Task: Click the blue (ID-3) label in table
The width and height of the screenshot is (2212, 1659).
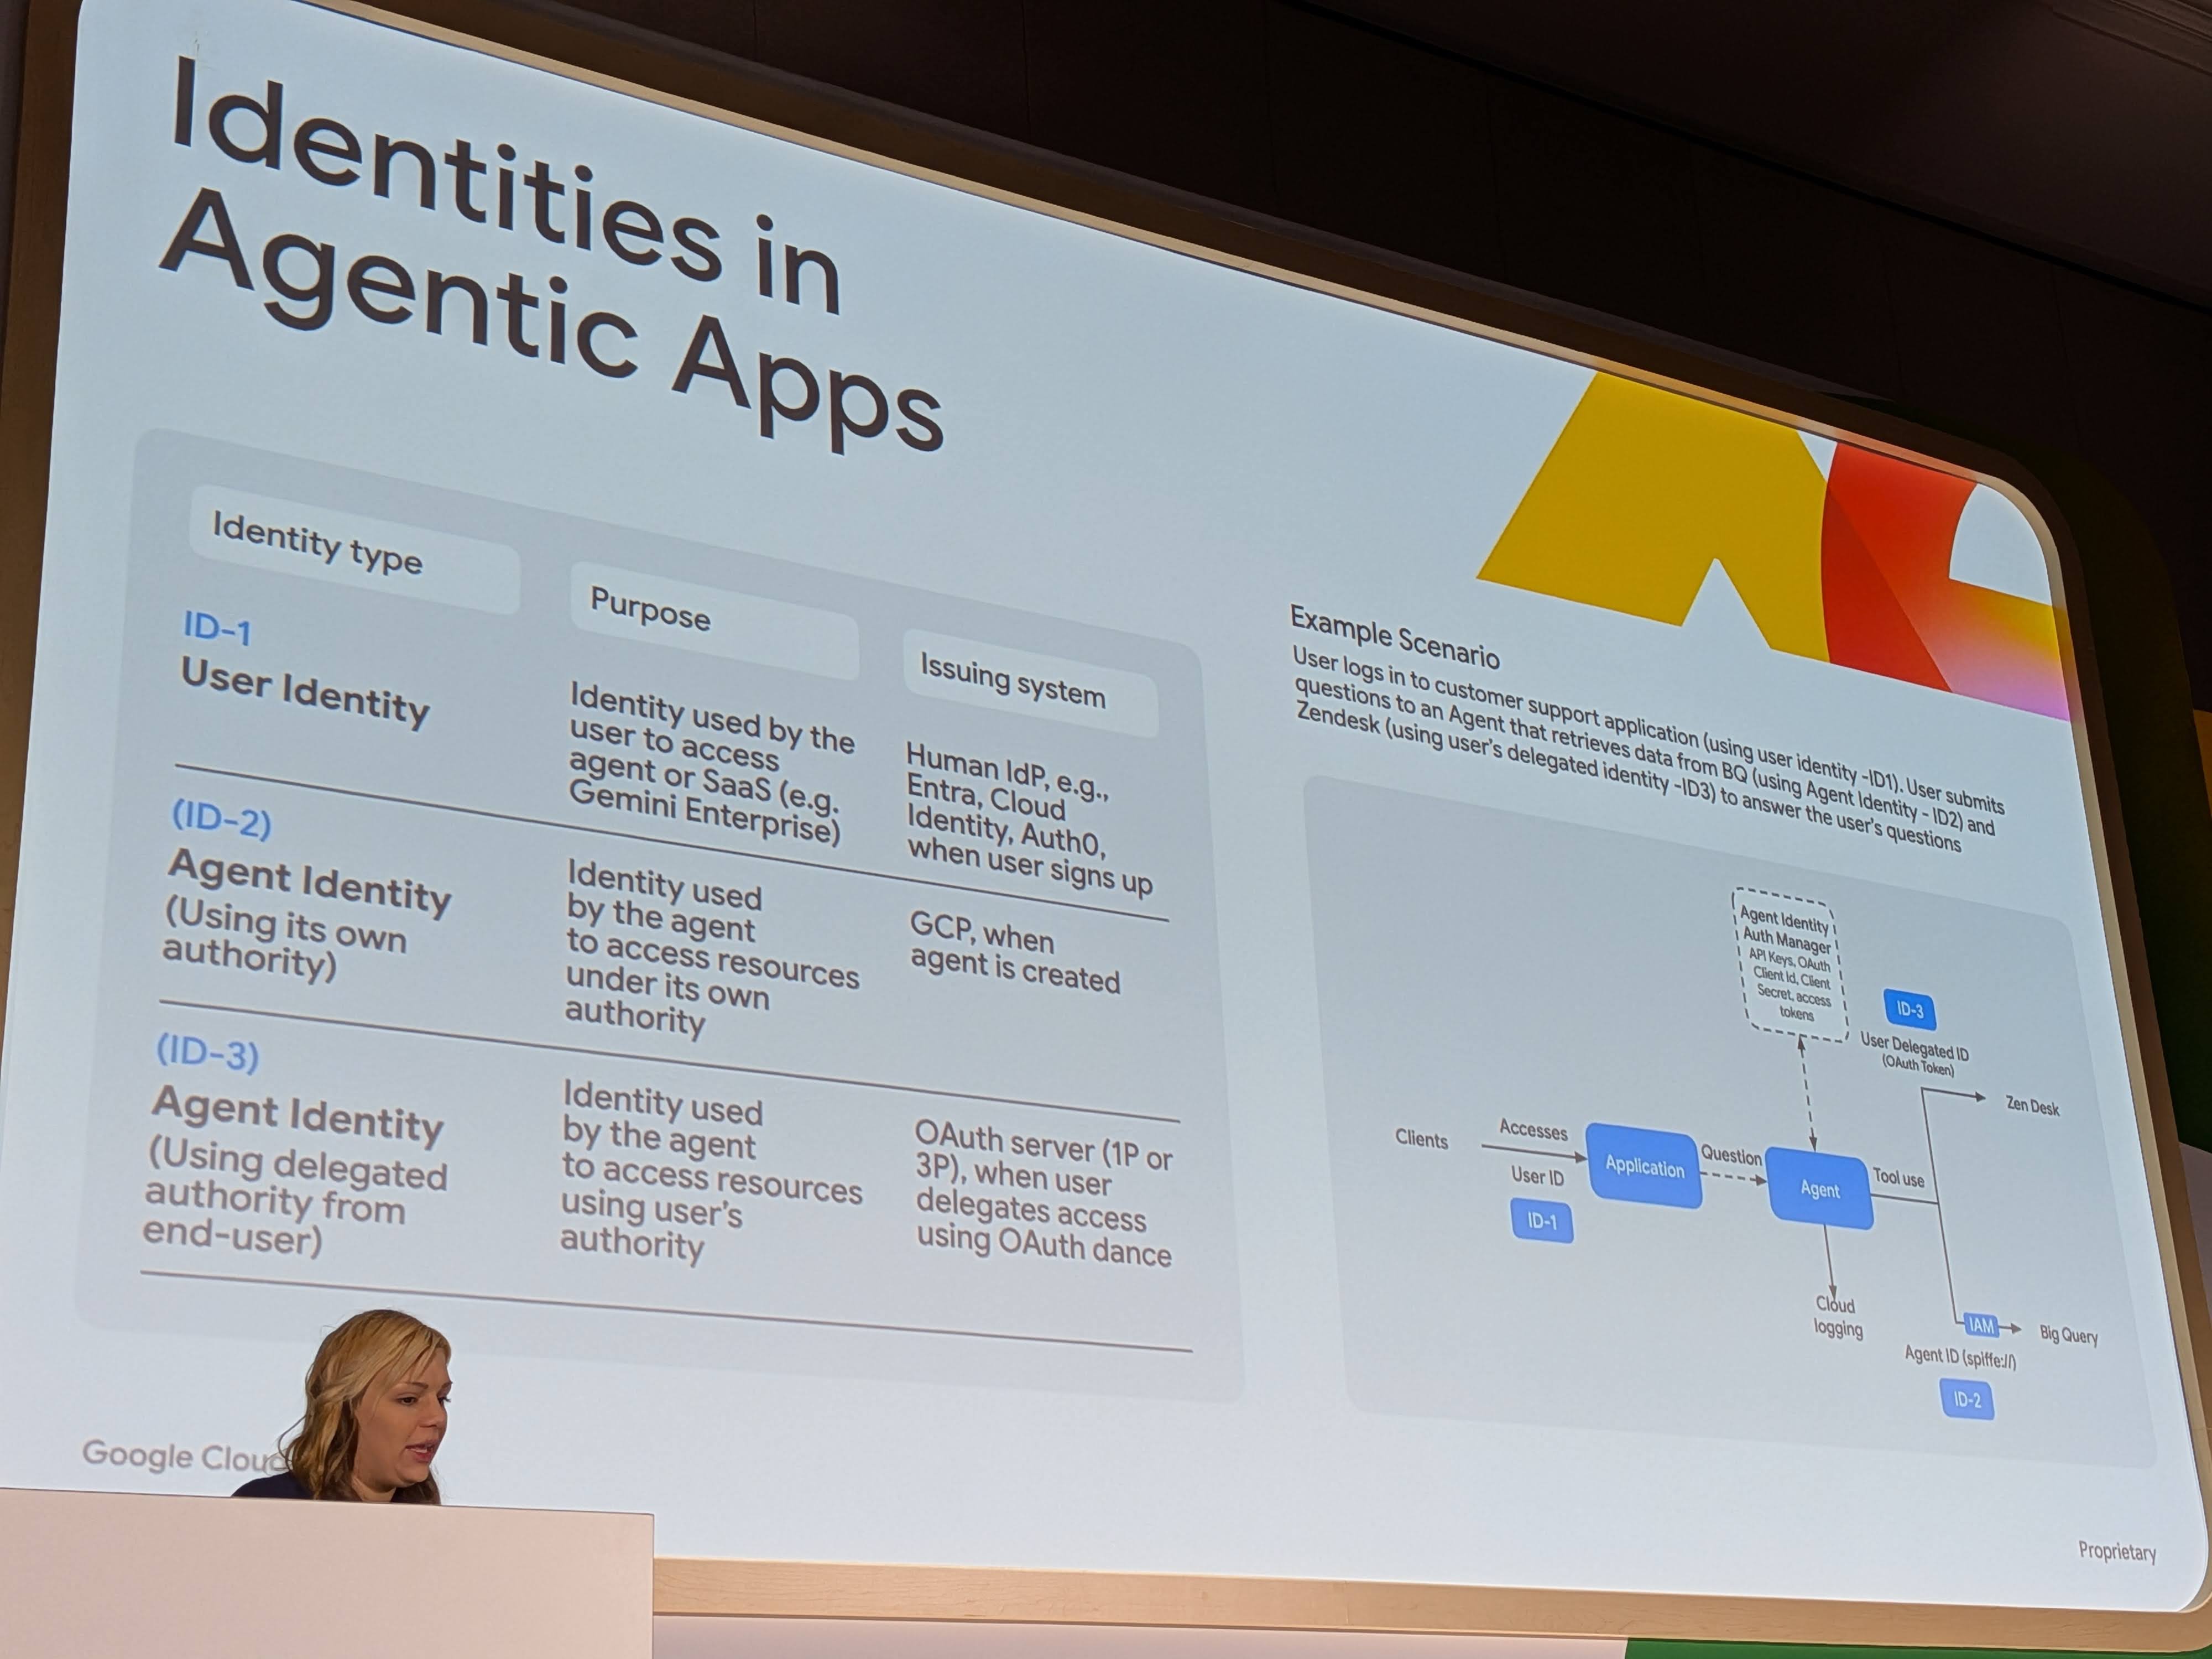Action: [207, 1053]
